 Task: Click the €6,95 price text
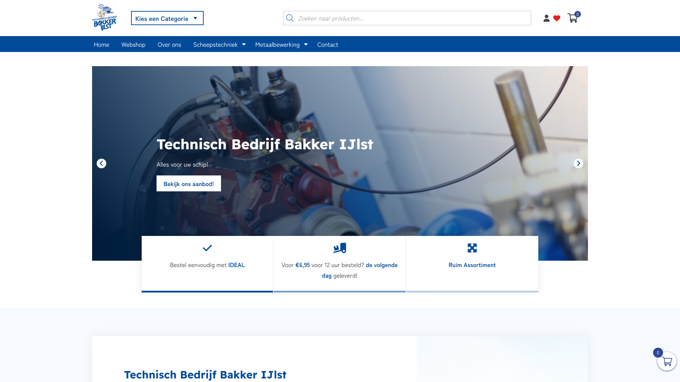point(303,265)
